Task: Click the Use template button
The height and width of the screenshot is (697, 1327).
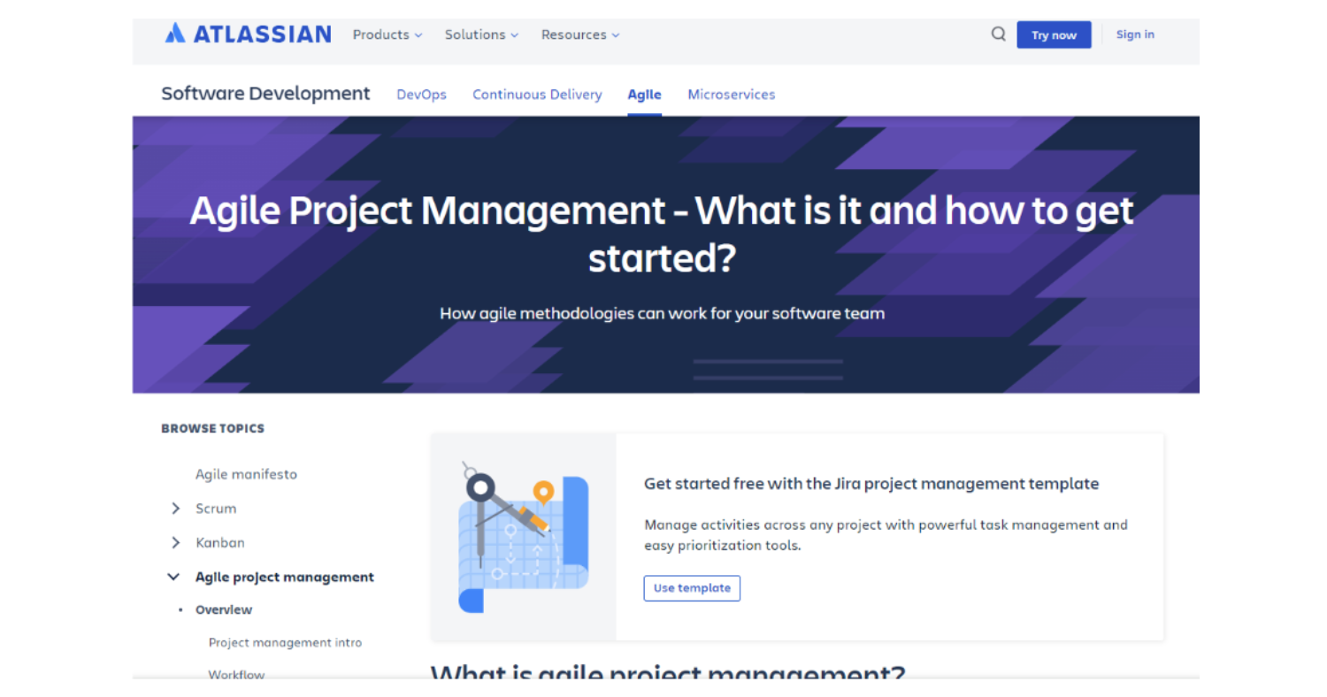Action: (692, 588)
